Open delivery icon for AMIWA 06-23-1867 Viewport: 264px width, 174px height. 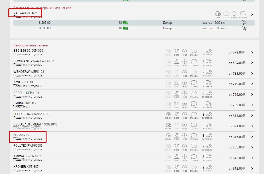(x=207, y=158)
